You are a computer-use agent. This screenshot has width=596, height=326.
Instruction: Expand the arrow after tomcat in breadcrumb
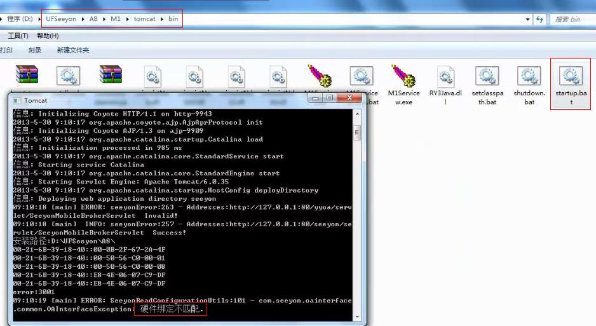point(161,19)
